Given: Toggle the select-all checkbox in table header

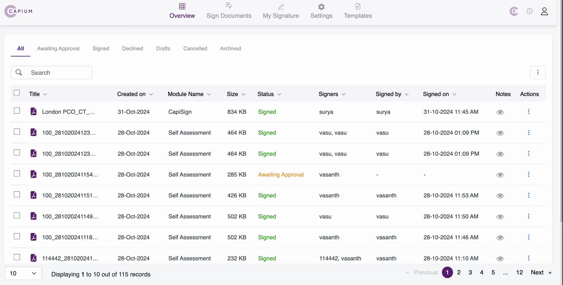Looking at the screenshot, I should pos(17,93).
